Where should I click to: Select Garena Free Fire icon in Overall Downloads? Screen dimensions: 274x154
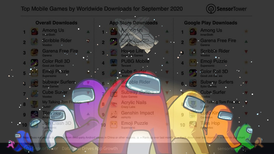34,53
